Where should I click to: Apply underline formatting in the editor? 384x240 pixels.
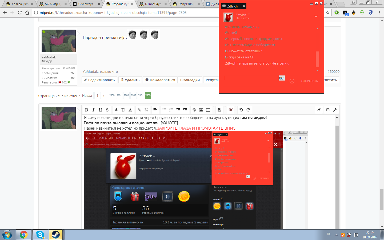(x=100, y=110)
